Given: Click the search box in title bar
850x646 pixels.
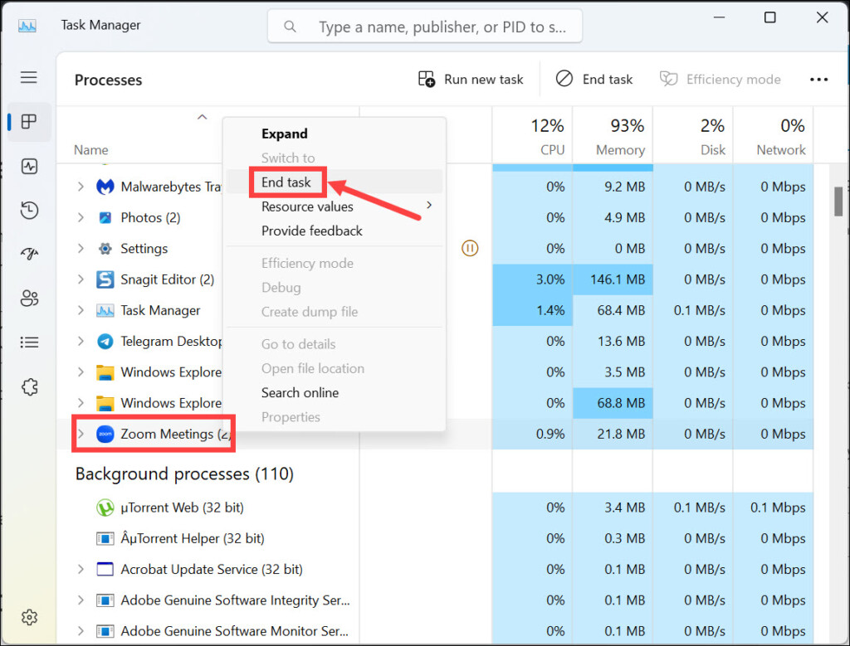Looking at the screenshot, I should pos(425,27).
